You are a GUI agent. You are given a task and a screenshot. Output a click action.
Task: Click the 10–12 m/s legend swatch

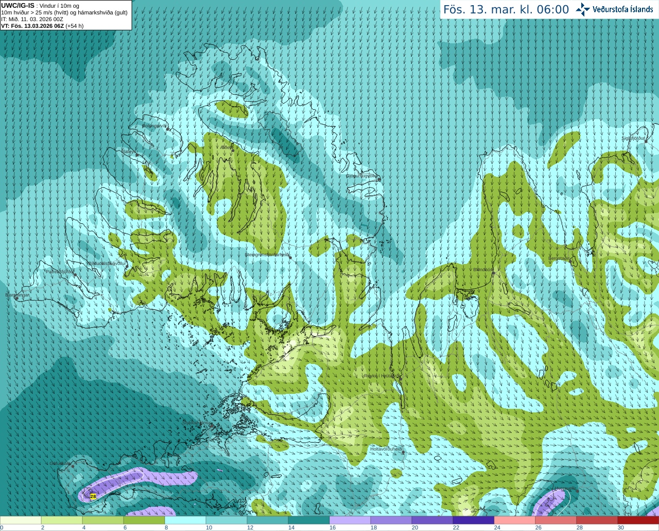(x=227, y=520)
